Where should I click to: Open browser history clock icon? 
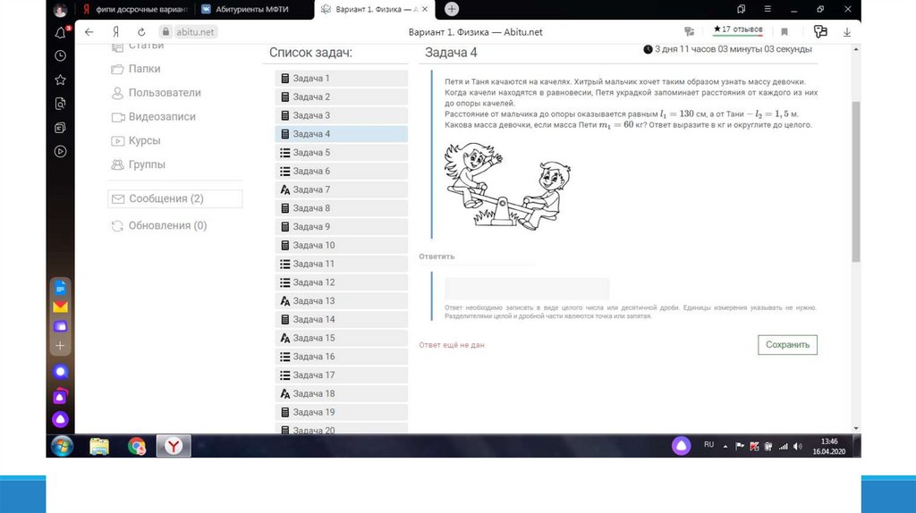click(61, 55)
